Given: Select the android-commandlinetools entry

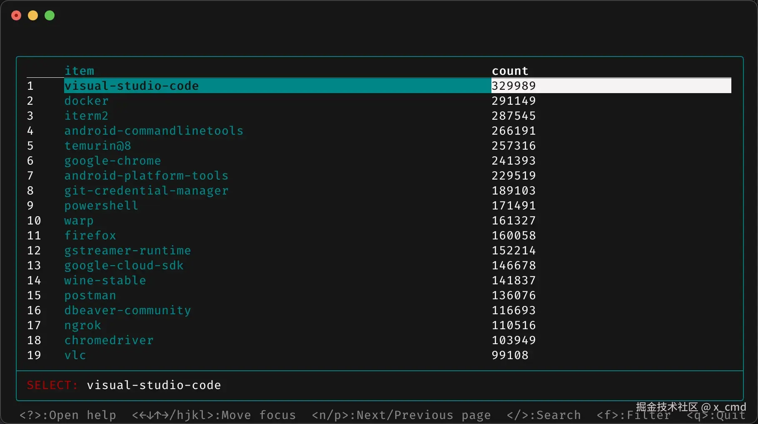Looking at the screenshot, I should (x=154, y=131).
